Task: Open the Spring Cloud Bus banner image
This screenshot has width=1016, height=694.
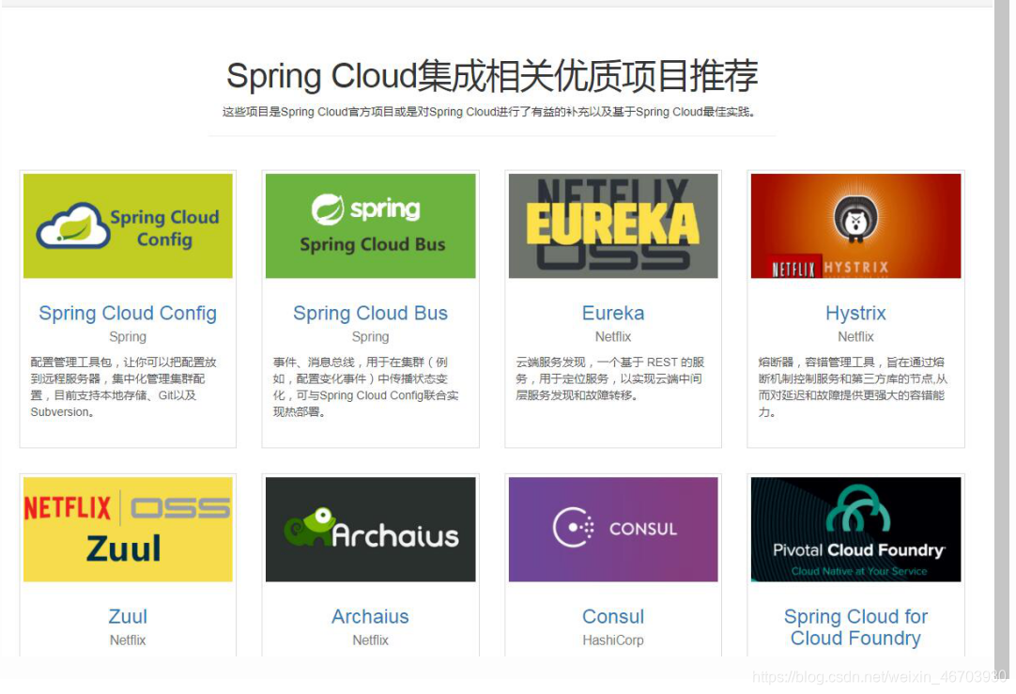Action: point(371,225)
